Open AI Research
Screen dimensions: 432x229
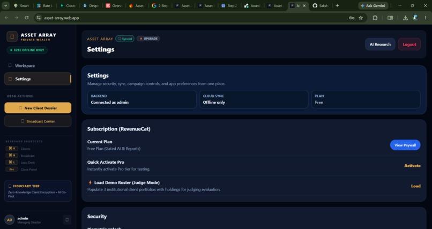tap(380, 44)
